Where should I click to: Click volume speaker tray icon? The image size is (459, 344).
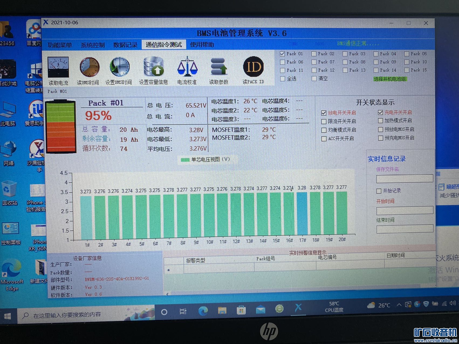(x=453, y=303)
